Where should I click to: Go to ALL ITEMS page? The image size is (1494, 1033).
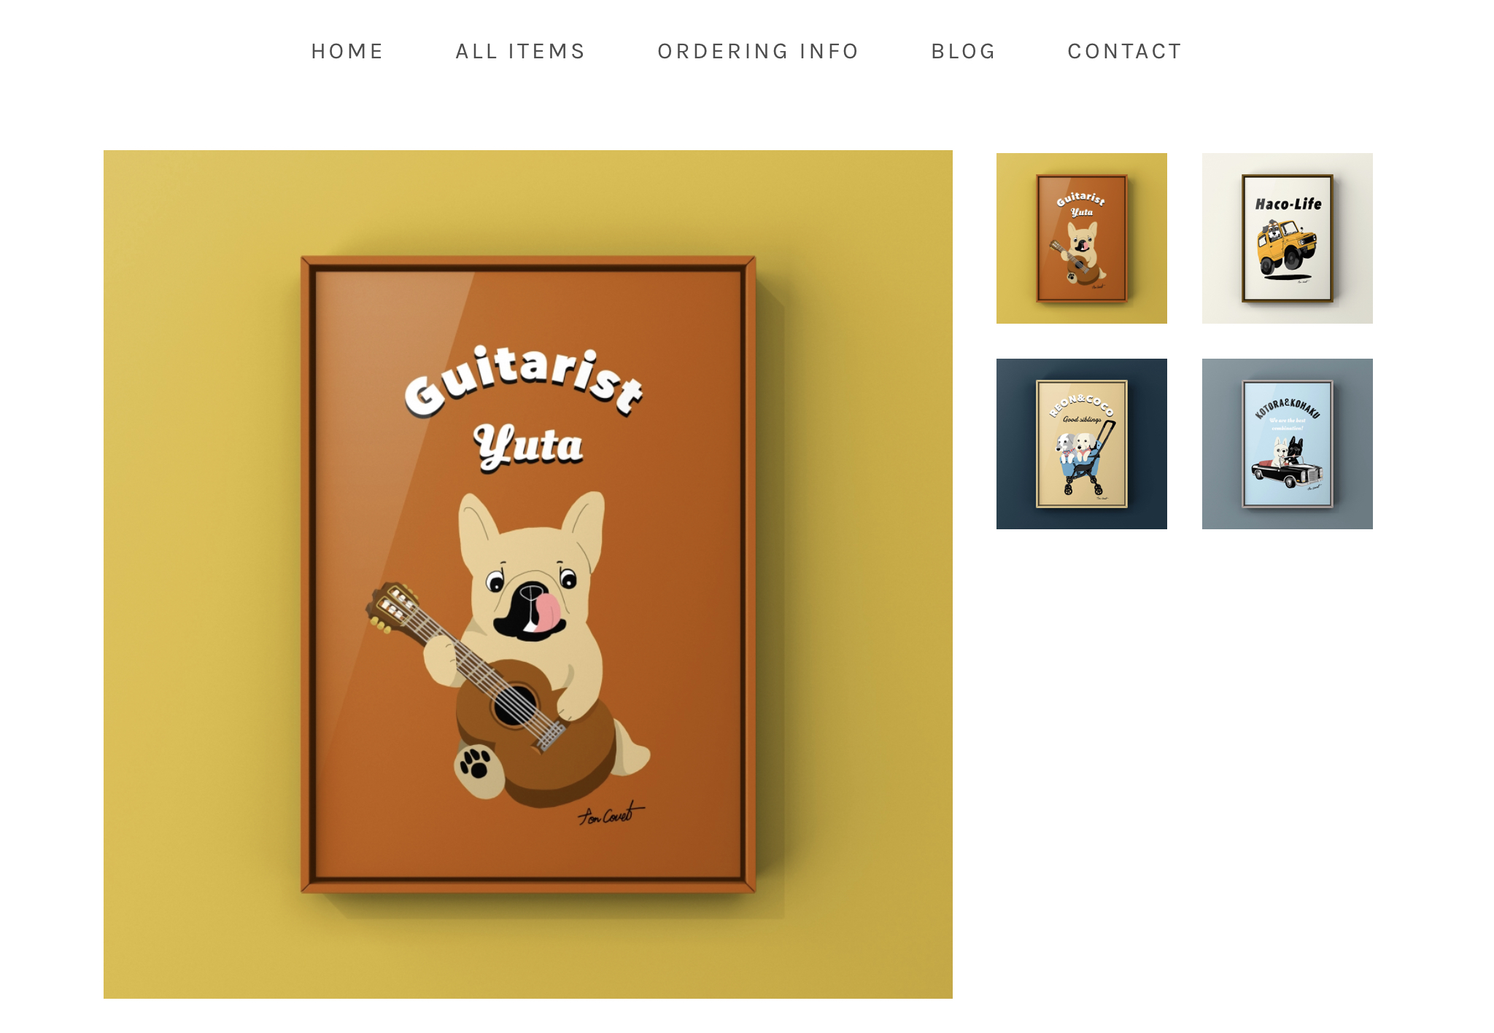[520, 51]
